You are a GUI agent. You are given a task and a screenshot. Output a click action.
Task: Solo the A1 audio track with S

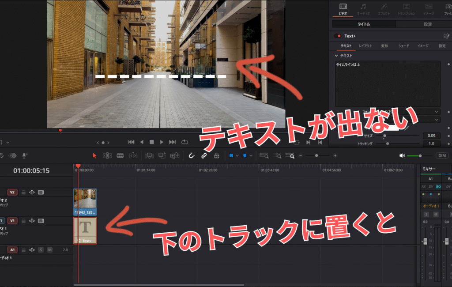[41, 250]
